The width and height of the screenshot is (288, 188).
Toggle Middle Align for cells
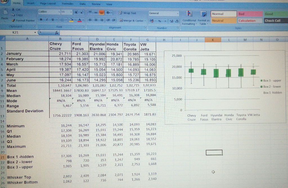(96, 12)
